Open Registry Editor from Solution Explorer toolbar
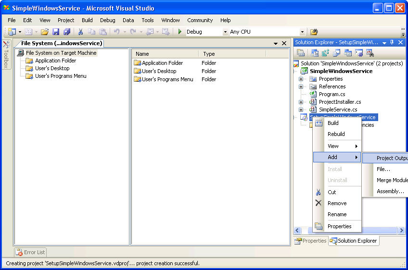Image resolution: width=408 pixels, height=270 pixels. pos(325,53)
